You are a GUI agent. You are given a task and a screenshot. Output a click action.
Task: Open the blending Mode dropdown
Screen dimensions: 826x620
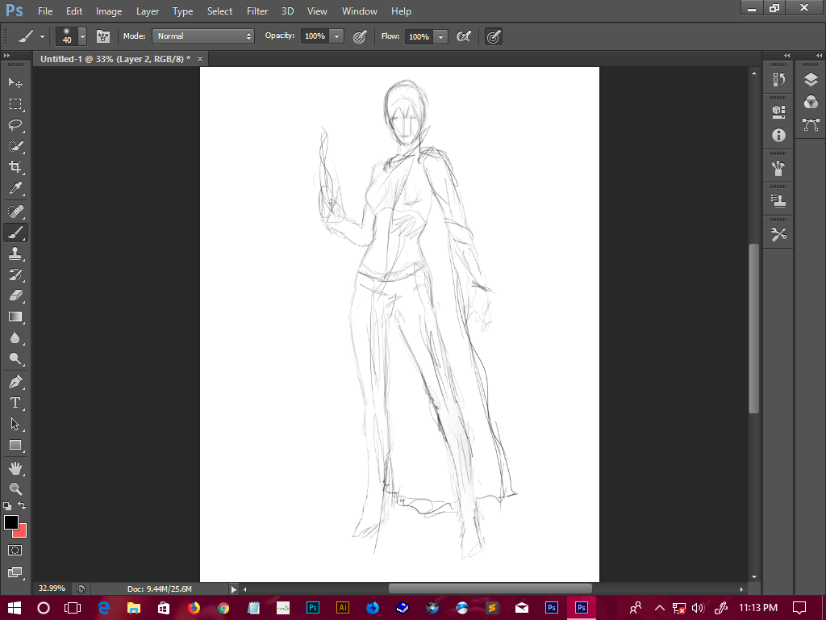pyautogui.click(x=204, y=36)
